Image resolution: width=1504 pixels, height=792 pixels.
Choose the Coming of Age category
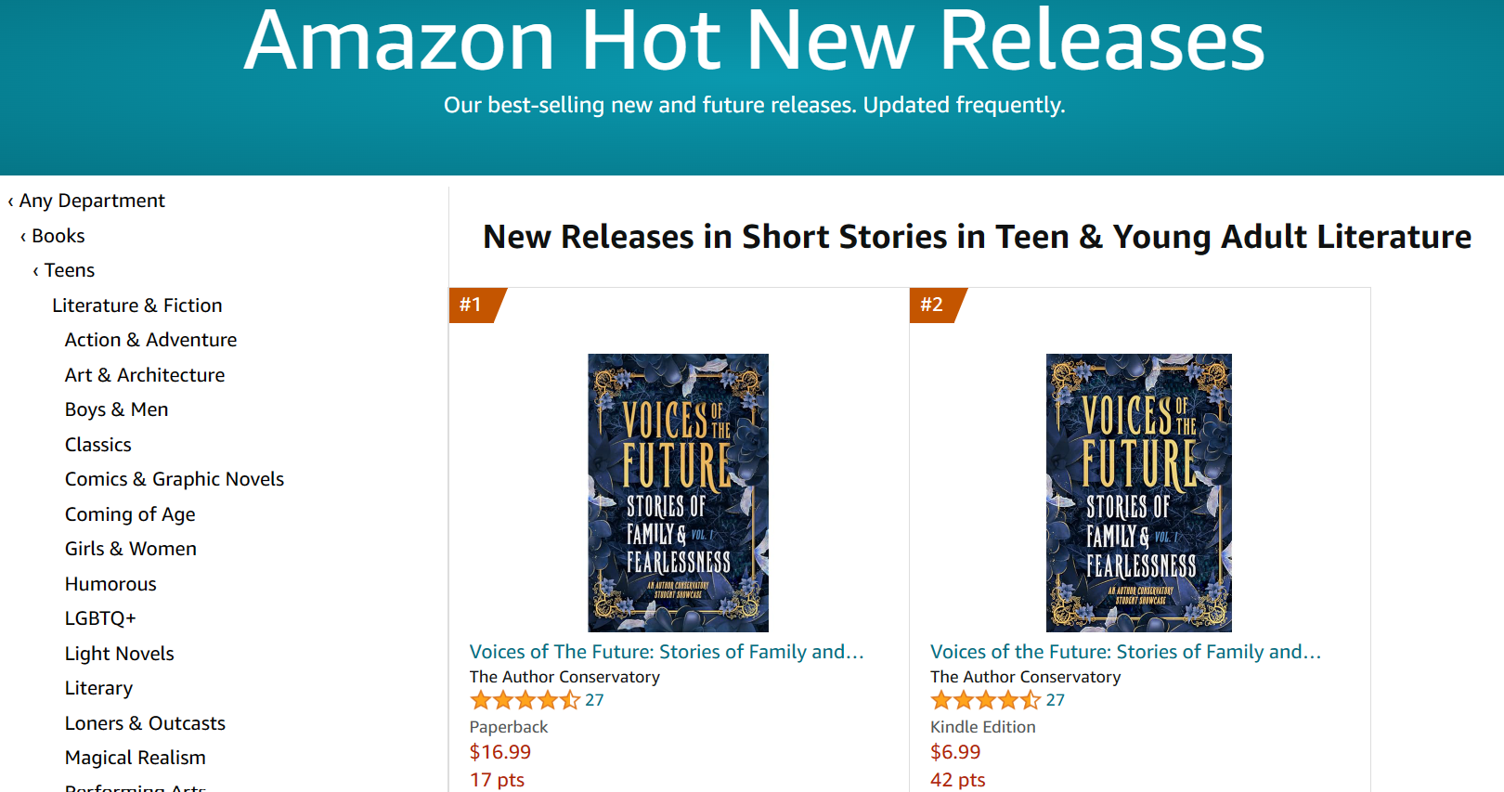pos(130,514)
